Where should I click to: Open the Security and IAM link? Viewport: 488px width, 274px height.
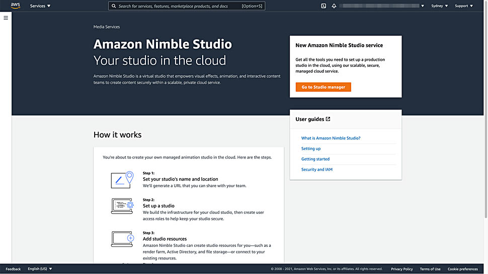point(317,170)
